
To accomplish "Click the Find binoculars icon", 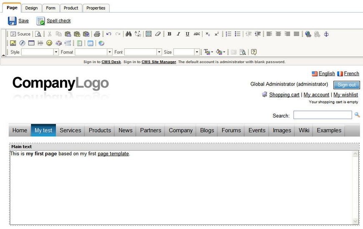I will (129, 34).
